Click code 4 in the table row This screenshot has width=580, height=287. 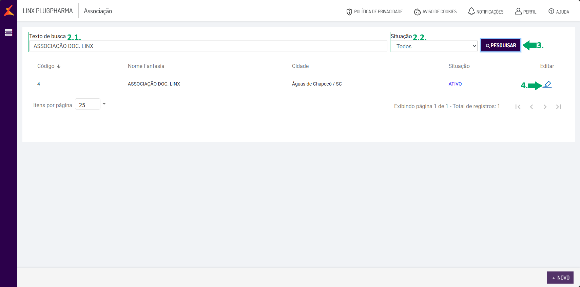[x=39, y=84]
